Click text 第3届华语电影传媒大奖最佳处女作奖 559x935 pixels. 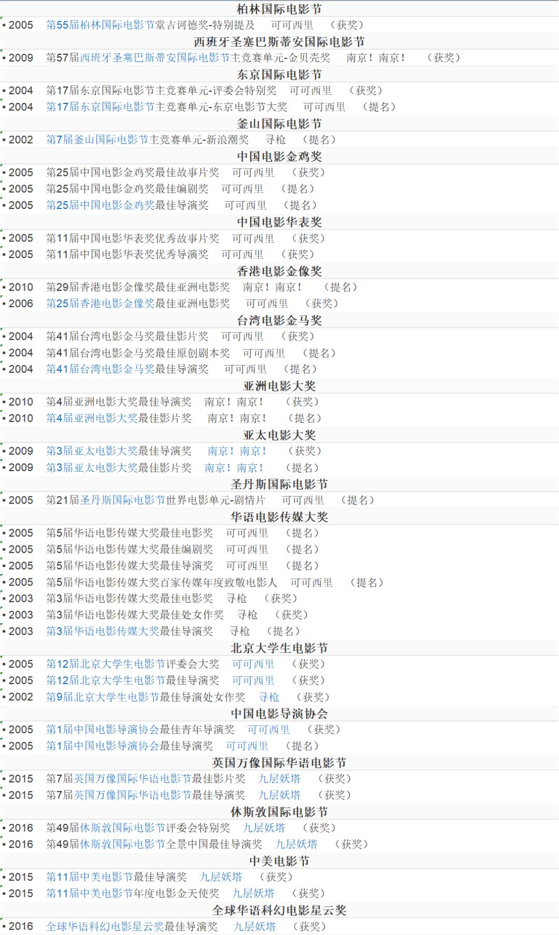click(135, 615)
